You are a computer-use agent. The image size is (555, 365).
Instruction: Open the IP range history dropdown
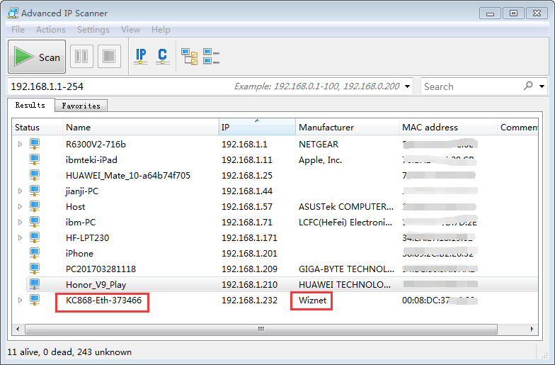click(x=407, y=86)
